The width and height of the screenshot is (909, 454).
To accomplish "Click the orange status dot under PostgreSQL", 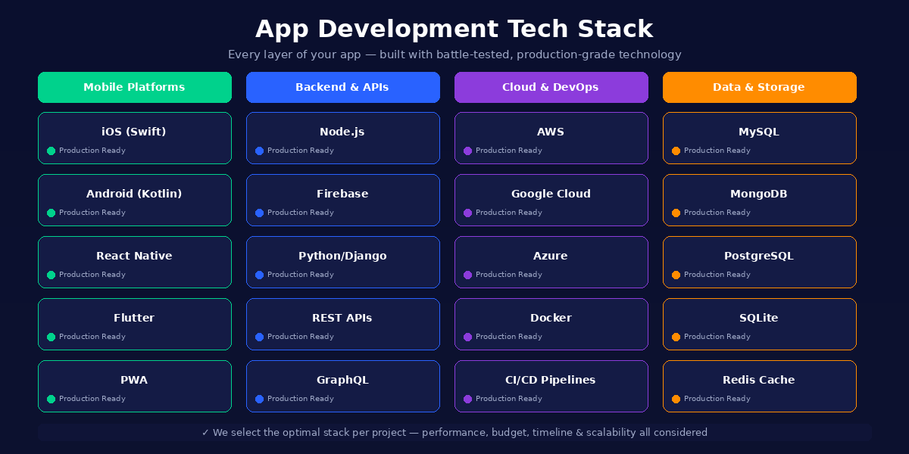I will point(676,275).
